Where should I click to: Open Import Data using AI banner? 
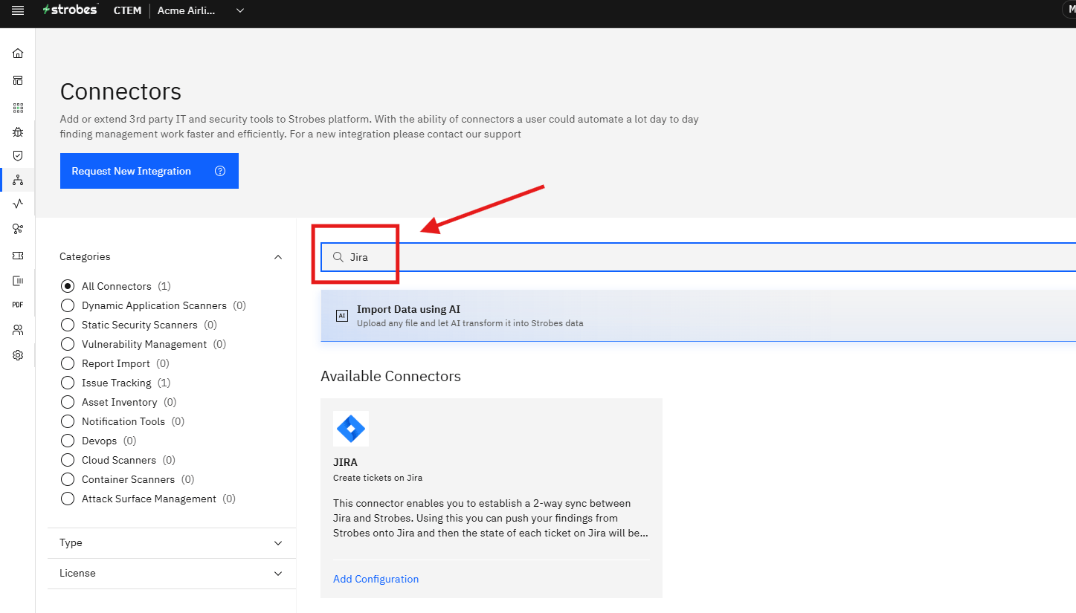[x=698, y=316]
